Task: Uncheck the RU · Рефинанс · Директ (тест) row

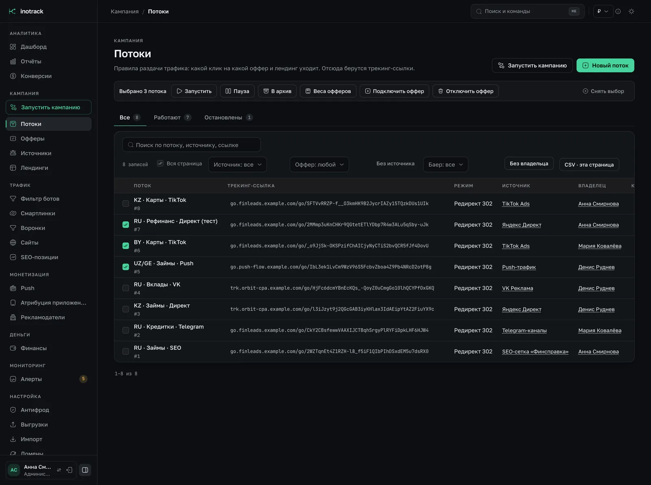Action: 126,225
